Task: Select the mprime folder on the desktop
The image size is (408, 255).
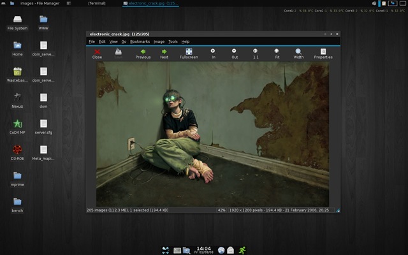Action: click(x=17, y=179)
